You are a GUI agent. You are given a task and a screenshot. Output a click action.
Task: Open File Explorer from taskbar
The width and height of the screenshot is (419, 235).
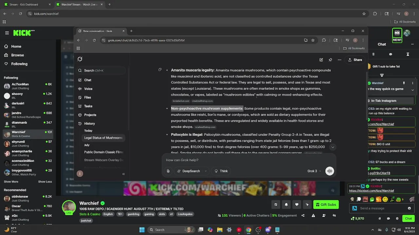click(x=220, y=230)
